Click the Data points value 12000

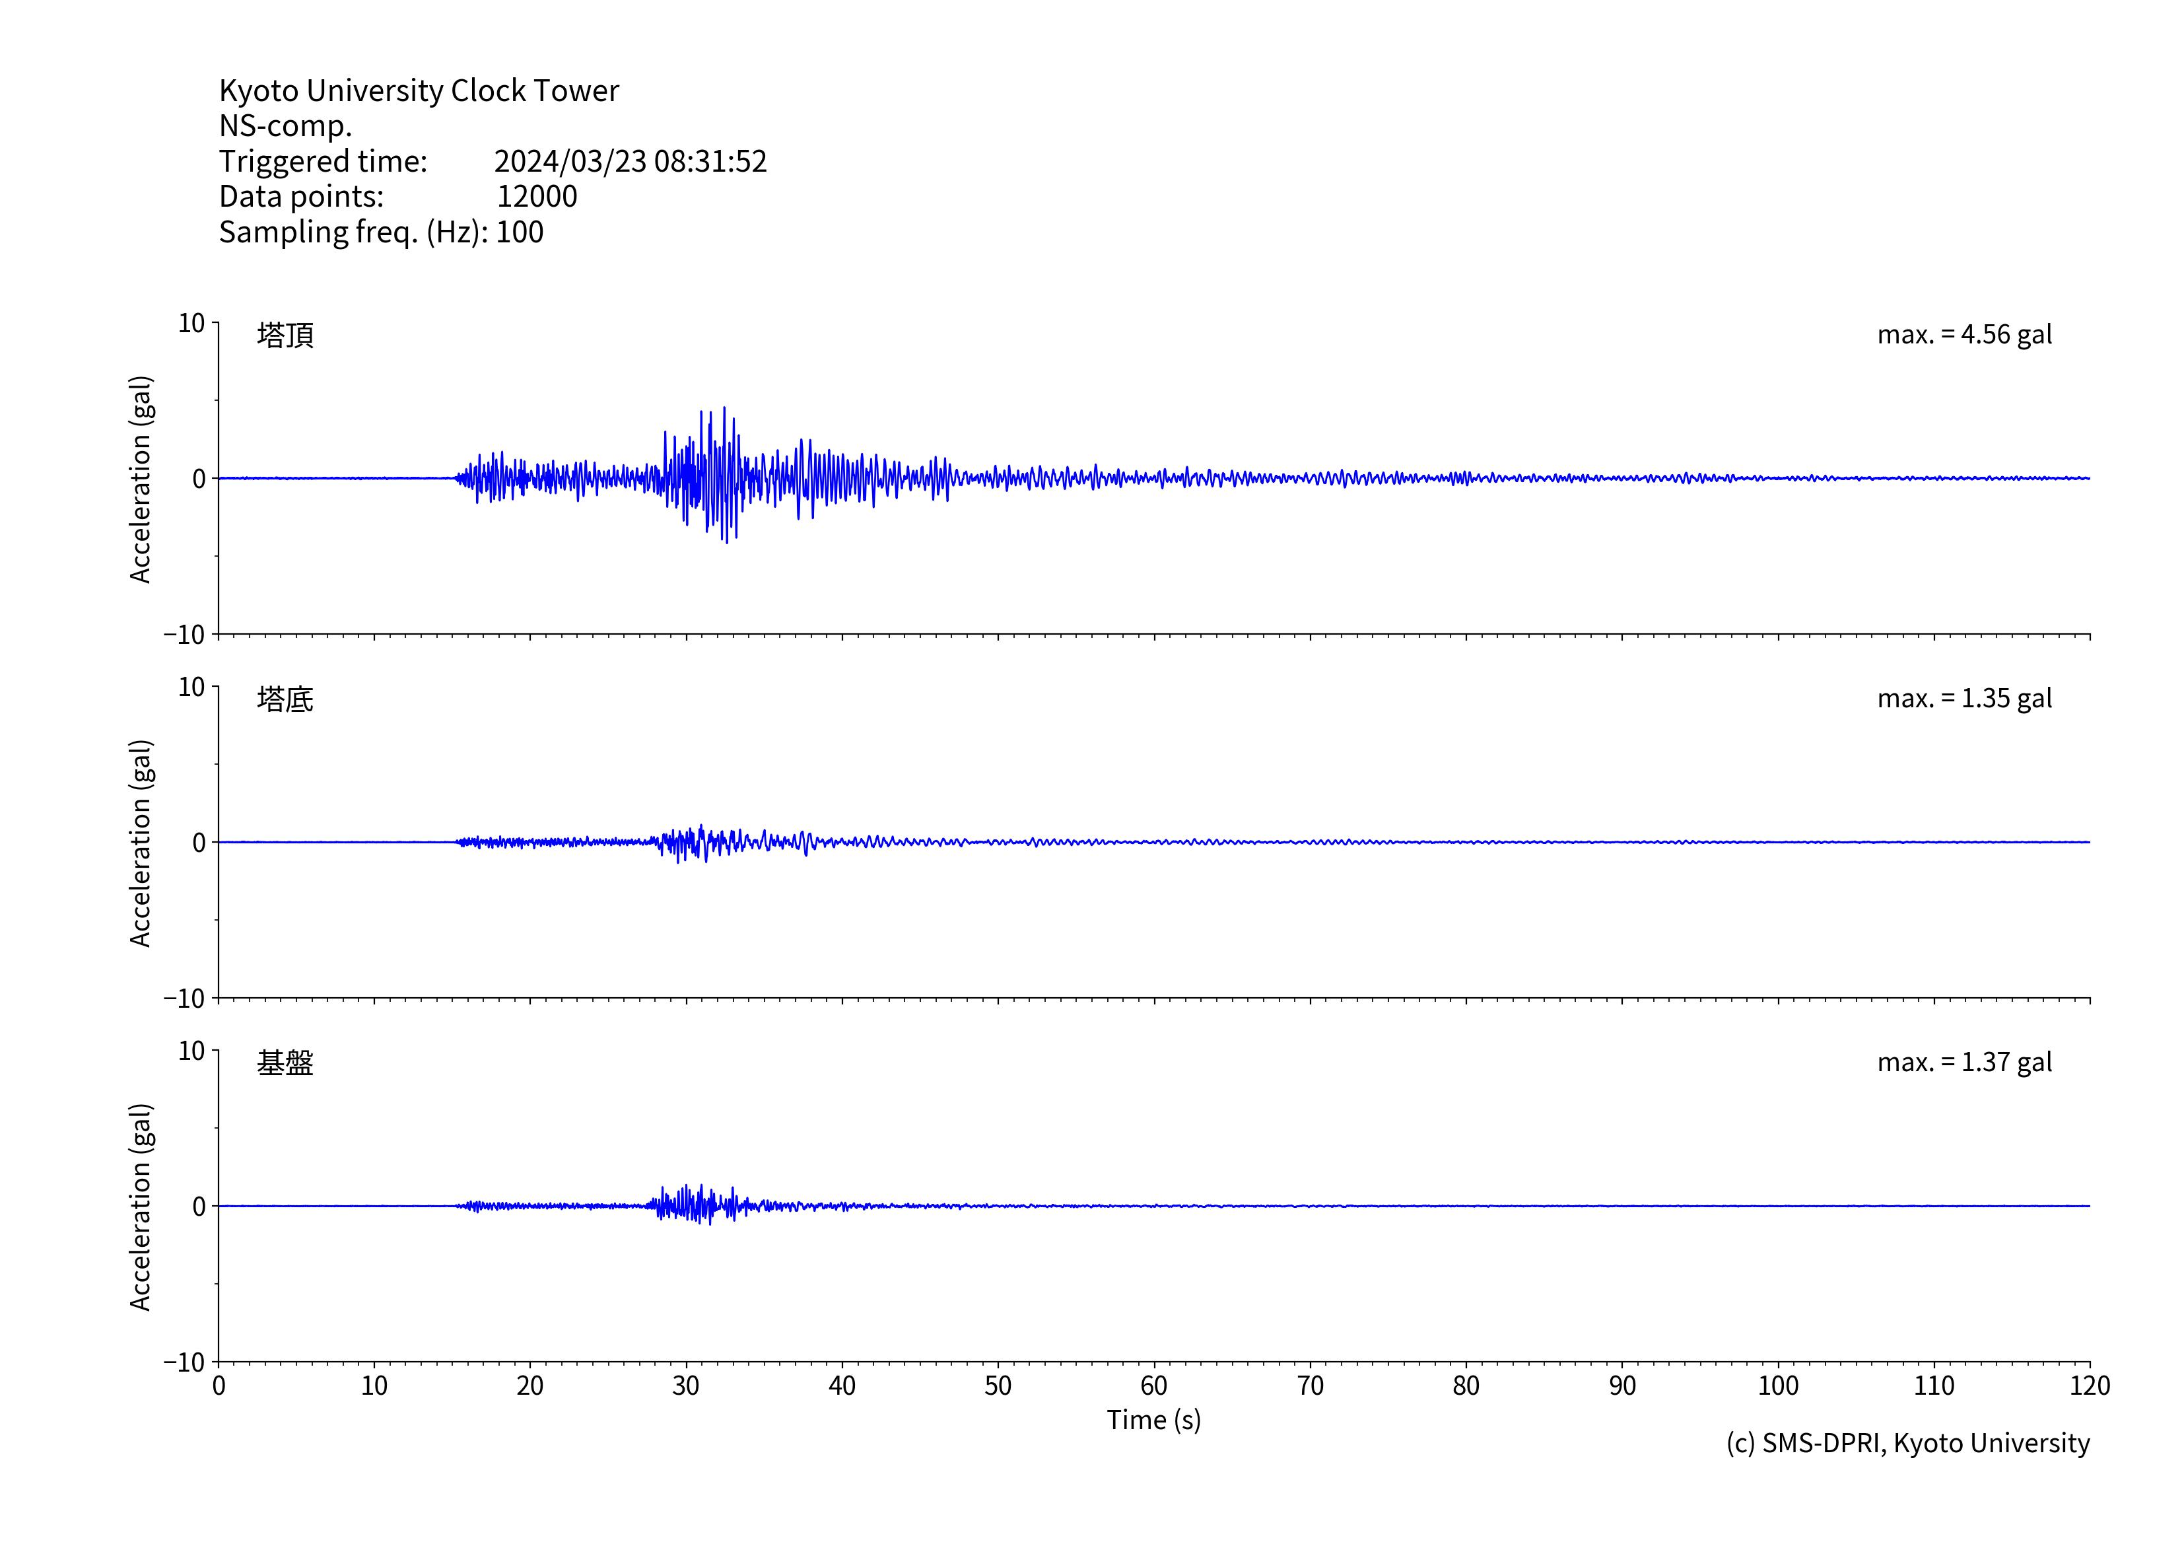pos(537,196)
